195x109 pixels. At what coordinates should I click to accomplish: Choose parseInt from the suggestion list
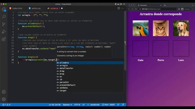90,82
